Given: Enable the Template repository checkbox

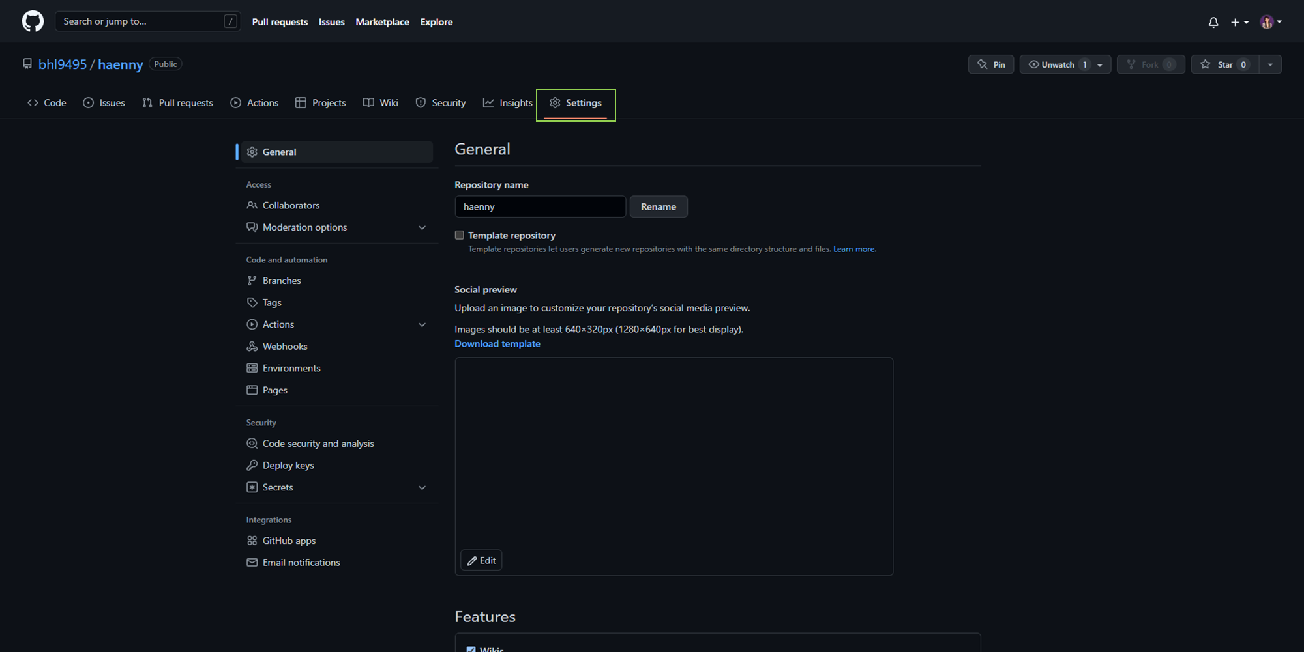Looking at the screenshot, I should [x=460, y=235].
